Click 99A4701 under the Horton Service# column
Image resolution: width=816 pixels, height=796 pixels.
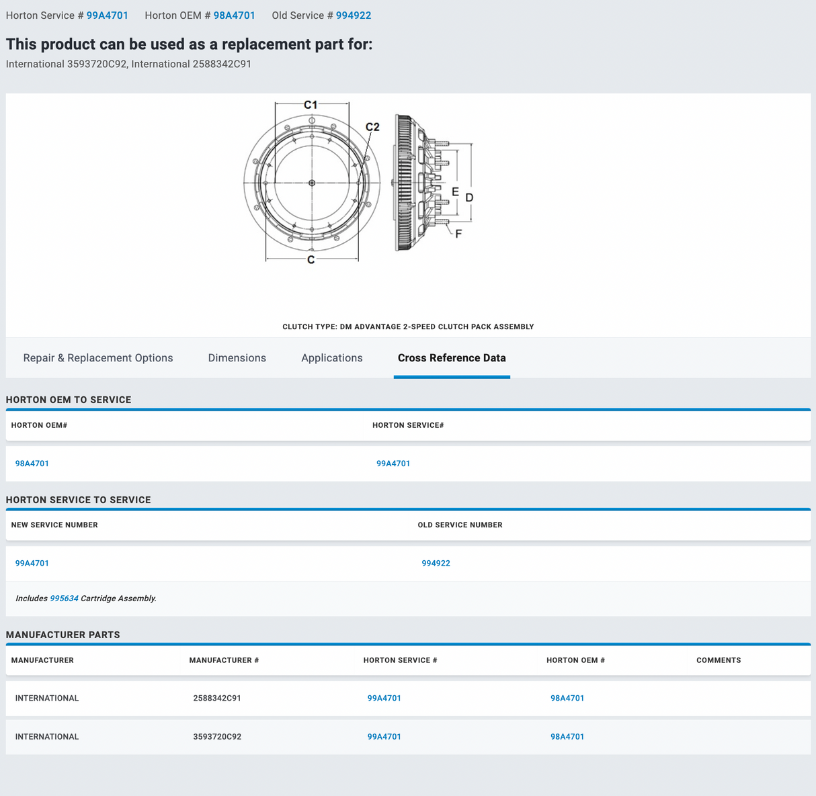click(393, 463)
